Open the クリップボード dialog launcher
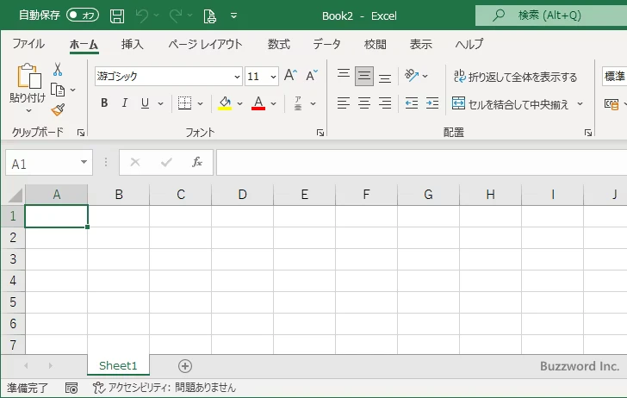The width and height of the screenshot is (627, 398). click(81, 133)
